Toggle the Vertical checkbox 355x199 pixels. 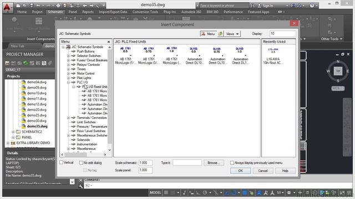pos(61,163)
